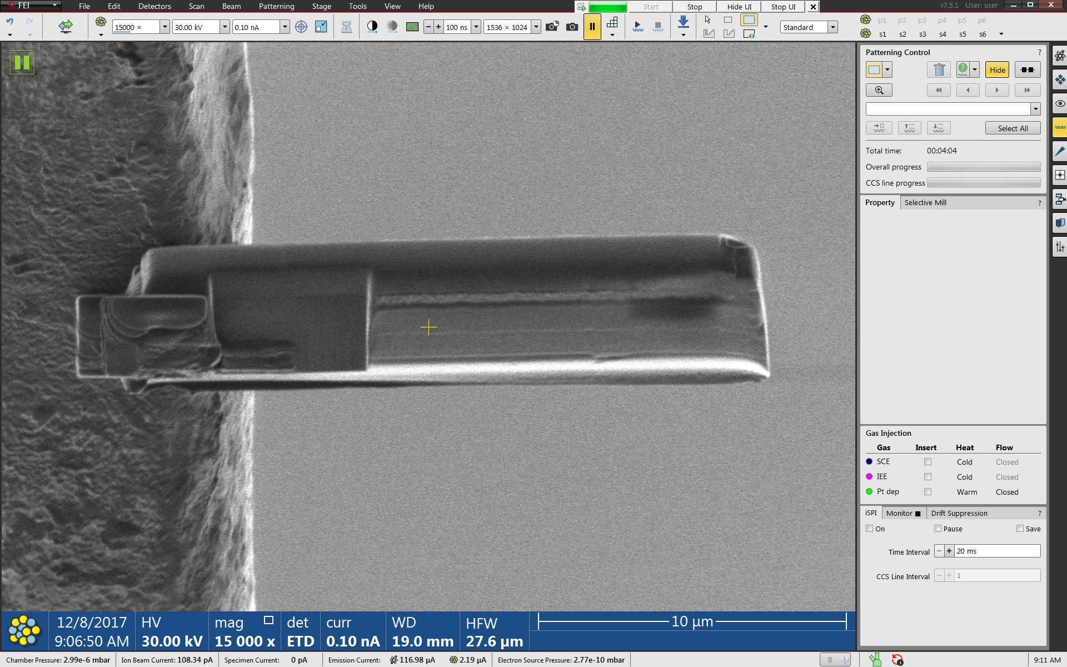Delete pattern with trash icon
The width and height of the screenshot is (1067, 667).
click(x=939, y=69)
